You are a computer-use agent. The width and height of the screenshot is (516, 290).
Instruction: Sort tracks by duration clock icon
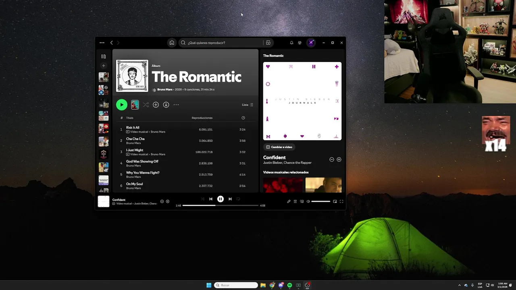pos(243,118)
